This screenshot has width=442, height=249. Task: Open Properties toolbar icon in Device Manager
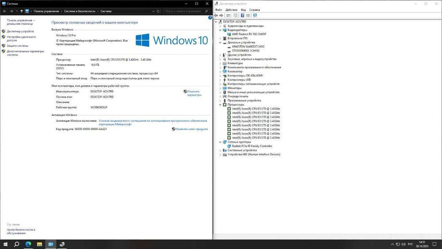[236, 15]
